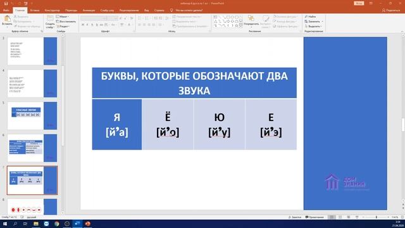Click the Restore (Восстановить) slide button
Image resolution: width=405 pixels, height=228 pixels.
(x=66, y=22)
